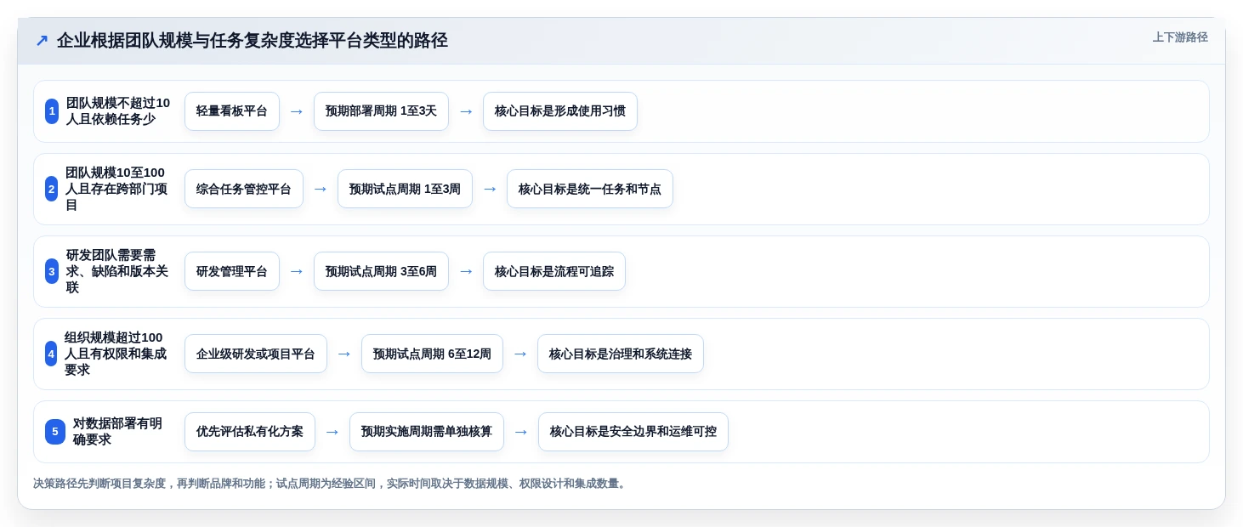Click the 研发管理平台 chip
1243x527 pixels.
[232, 271]
